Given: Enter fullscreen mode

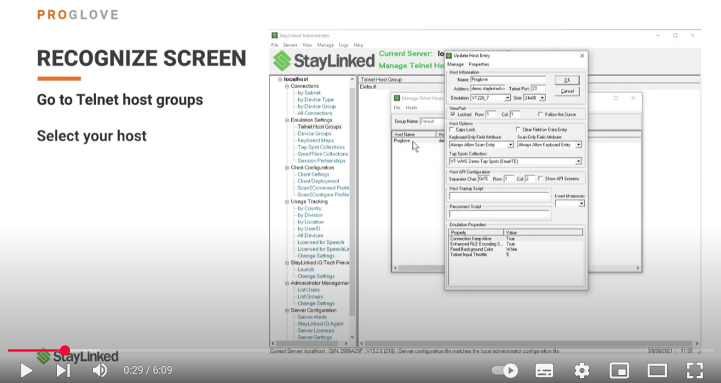Looking at the screenshot, I should [x=694, y=370].
